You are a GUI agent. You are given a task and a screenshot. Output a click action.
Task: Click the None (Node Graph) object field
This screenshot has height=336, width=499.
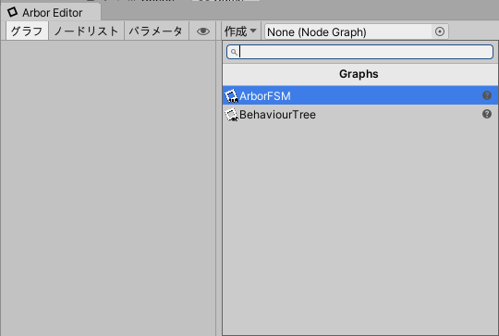pos(357,31)
